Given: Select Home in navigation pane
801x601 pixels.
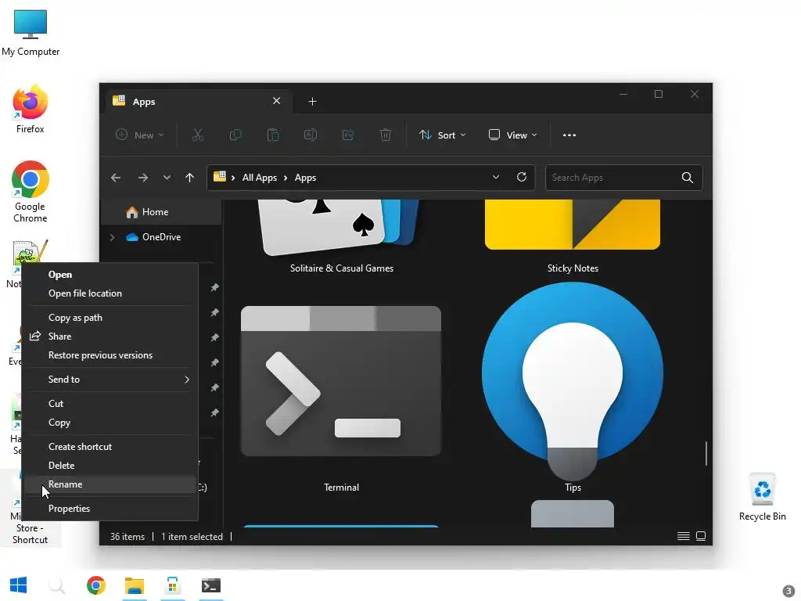Looking at the screenshot, I should [161, 212].
